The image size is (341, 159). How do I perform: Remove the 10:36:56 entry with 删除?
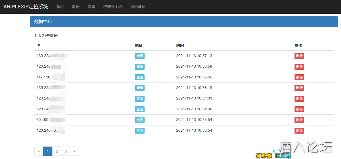tap(299, 77)
